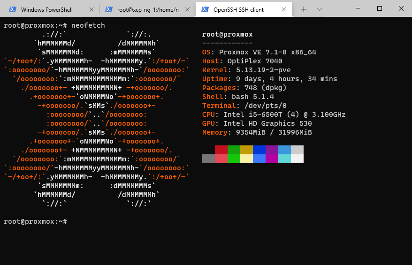Screen dimensions: 412x265
Task: Close the Windows PowerShell tab
Action: click(92, 9)
